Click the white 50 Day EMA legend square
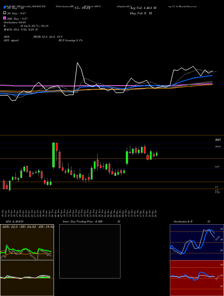This screenshot has height=296, width=224. 4,13
